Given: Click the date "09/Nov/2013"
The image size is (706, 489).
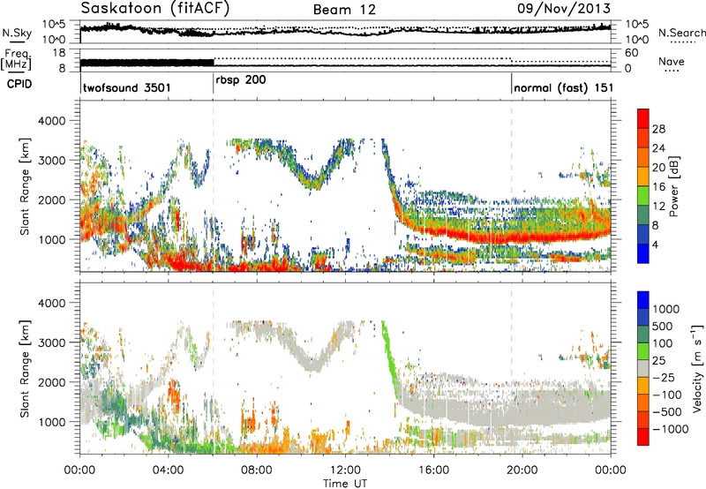Looking at the screenshot, I should [x=564, y=8].
